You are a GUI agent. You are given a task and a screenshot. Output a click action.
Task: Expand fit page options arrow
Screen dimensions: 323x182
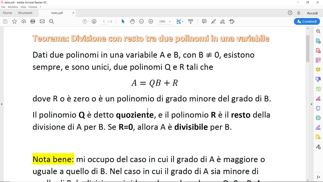pos(183,21)
